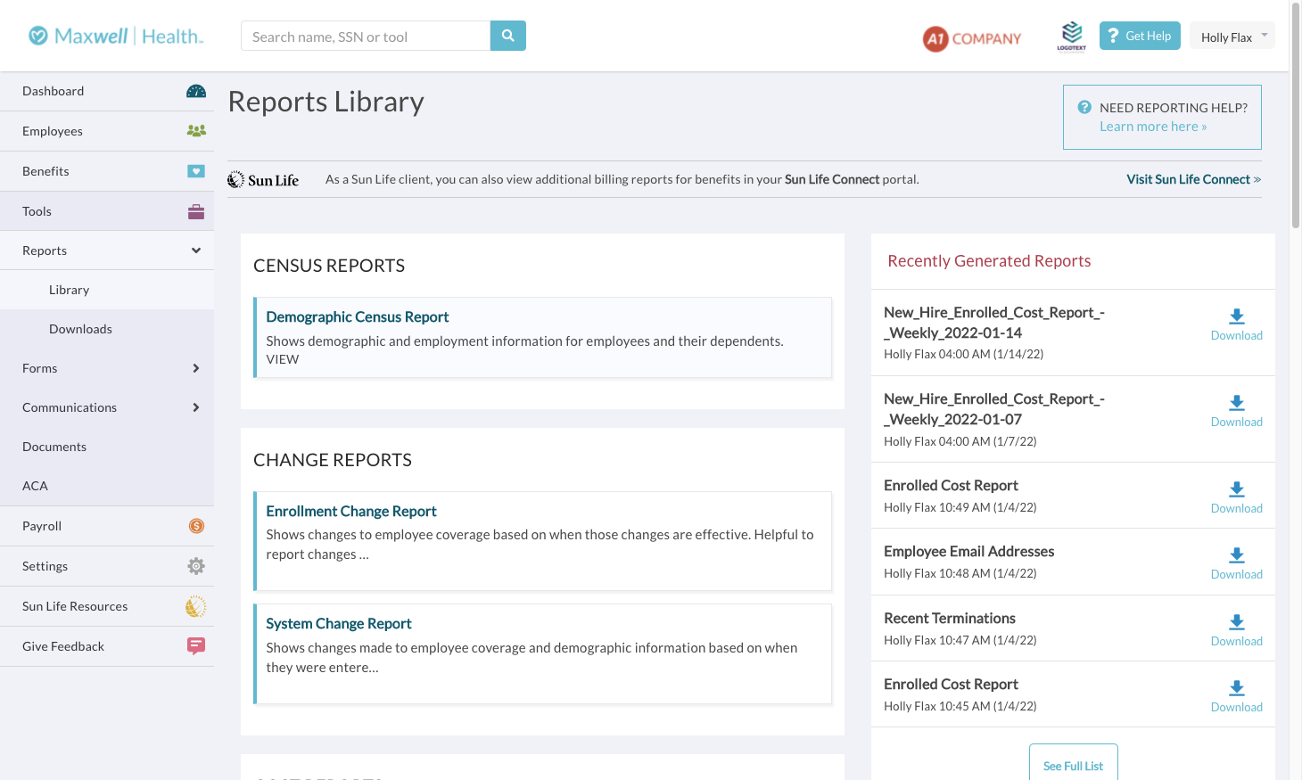1302x780 pixels.
Task: Go to the ACA sidebar item
Action: click(36, 486)
